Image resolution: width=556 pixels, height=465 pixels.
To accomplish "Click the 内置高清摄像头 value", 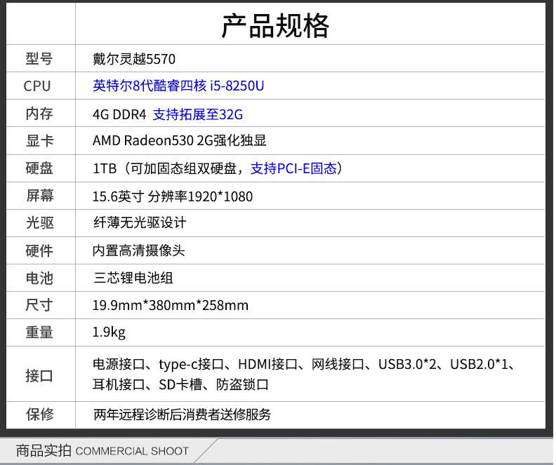I will click(x=138, y=250).
